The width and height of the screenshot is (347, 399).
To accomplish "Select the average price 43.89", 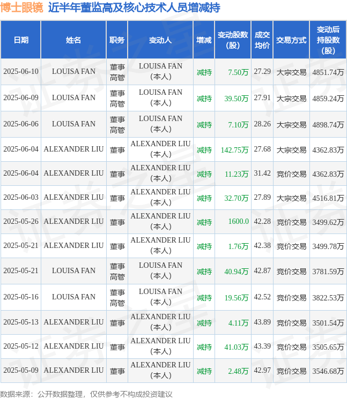I will (x=262, y=322).
